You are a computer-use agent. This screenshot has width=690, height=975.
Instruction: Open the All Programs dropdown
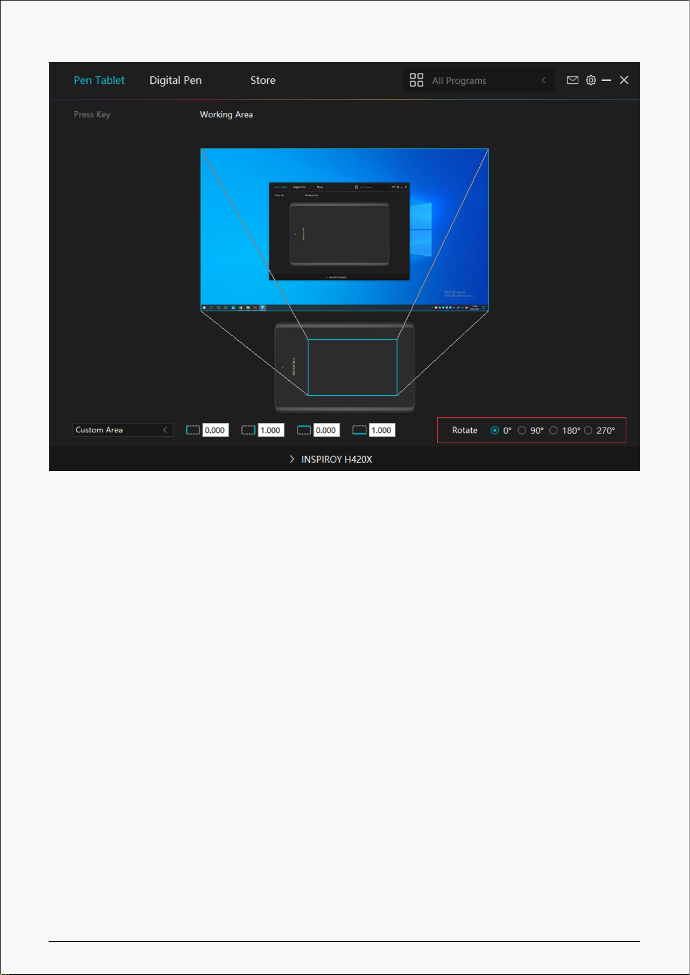pyautogui.click(x=478, y=80)
